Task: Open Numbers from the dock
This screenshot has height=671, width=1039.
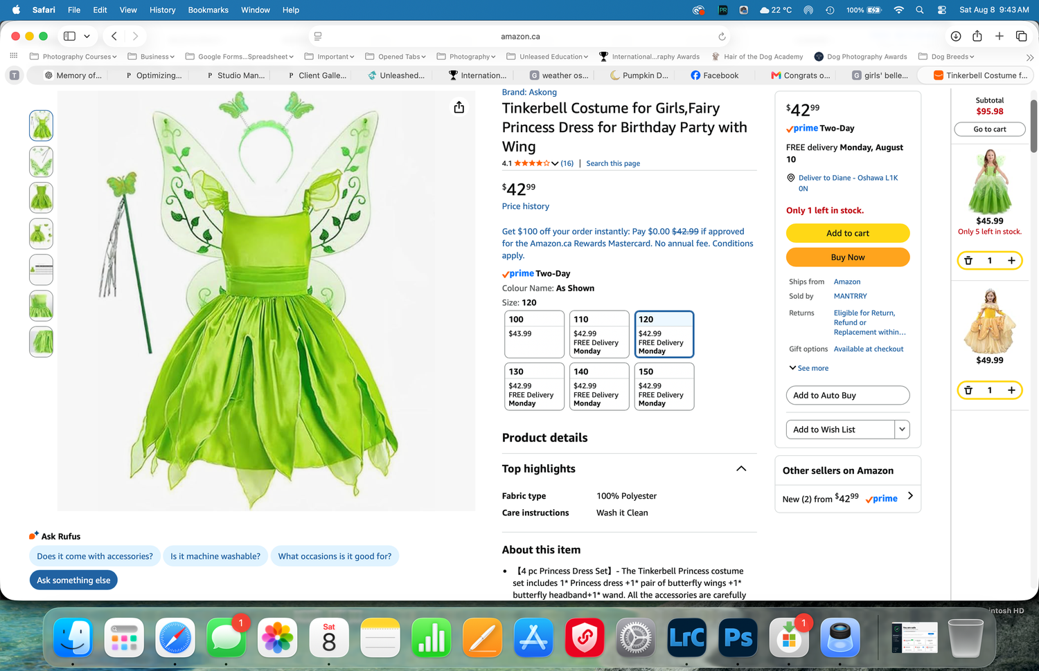Action: point(431,637)
